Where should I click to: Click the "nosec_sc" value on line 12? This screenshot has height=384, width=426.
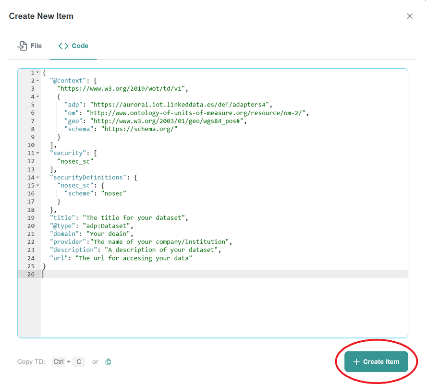coord(75,161)
